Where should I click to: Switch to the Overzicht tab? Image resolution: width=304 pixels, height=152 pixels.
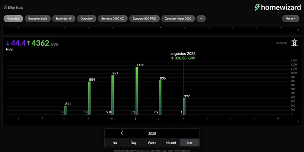point(13,19)
